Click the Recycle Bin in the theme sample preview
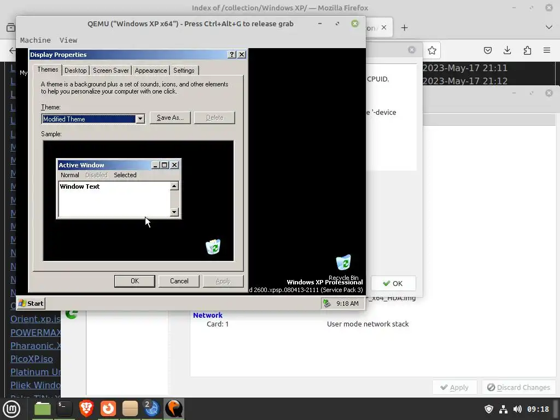Viewport: 560px width, 420px height. (213, 247)
